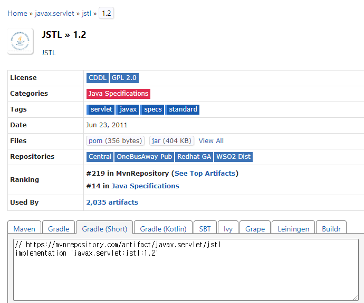Click the Jun 23, 2011 date value
Viewport: 364px width, 303px height.
coord(107,125)
